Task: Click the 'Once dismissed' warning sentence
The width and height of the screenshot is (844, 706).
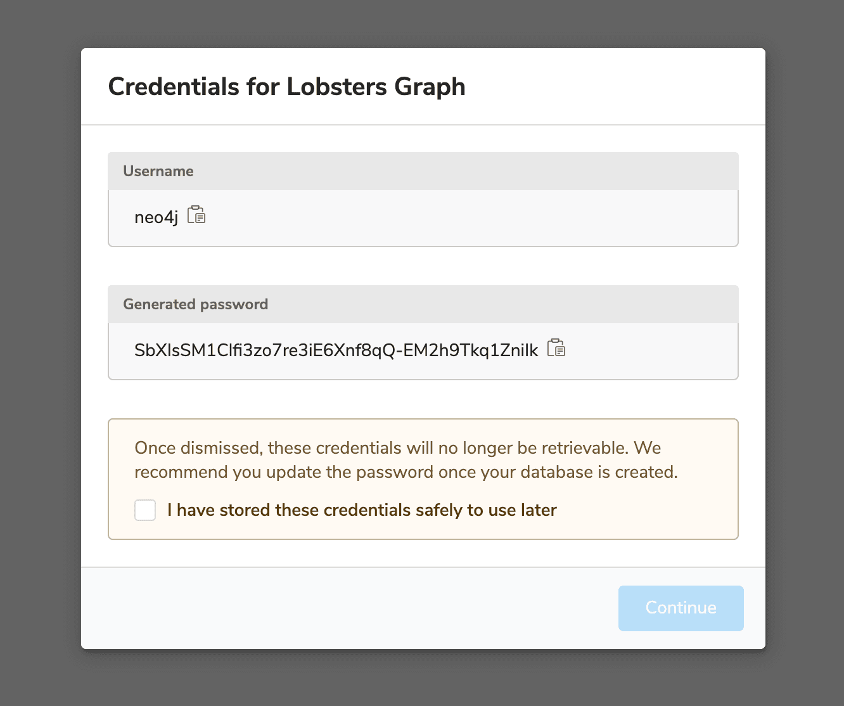Action: point(397,448)
